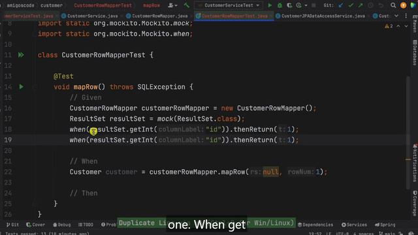Click the 19:52 caret position indicator
This screenshot has height=235, width=418.
click(x=315, y=234)
